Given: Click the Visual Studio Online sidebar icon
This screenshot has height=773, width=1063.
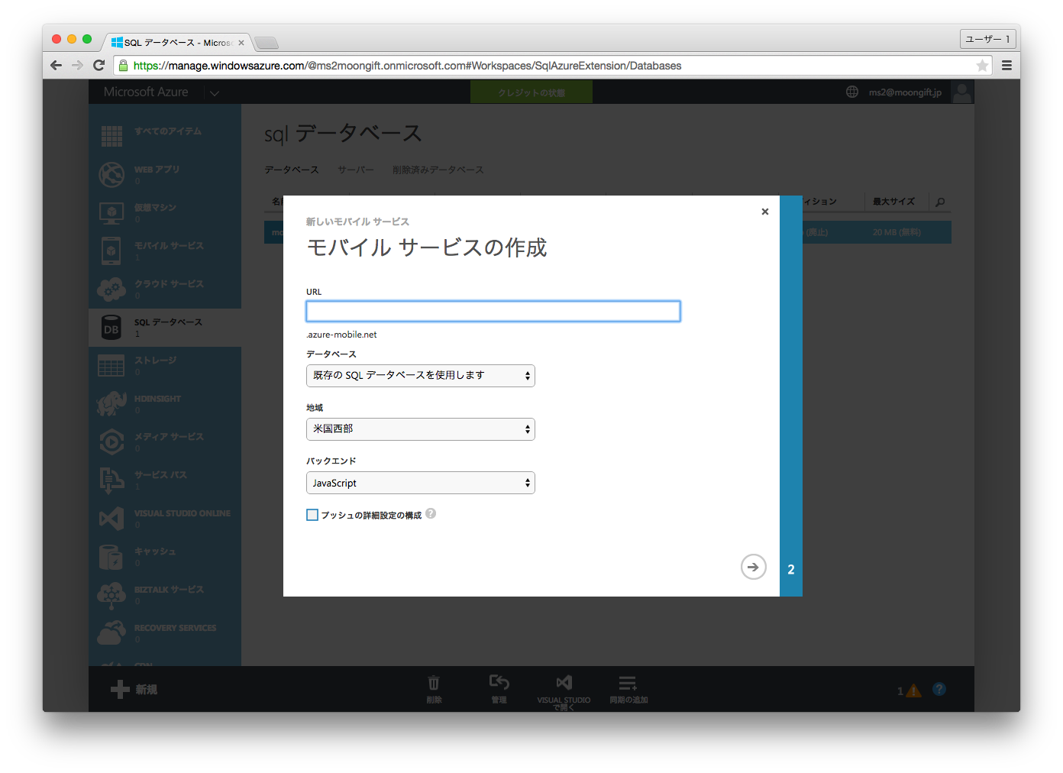Looking at the screenshot, I should point(111,519).
